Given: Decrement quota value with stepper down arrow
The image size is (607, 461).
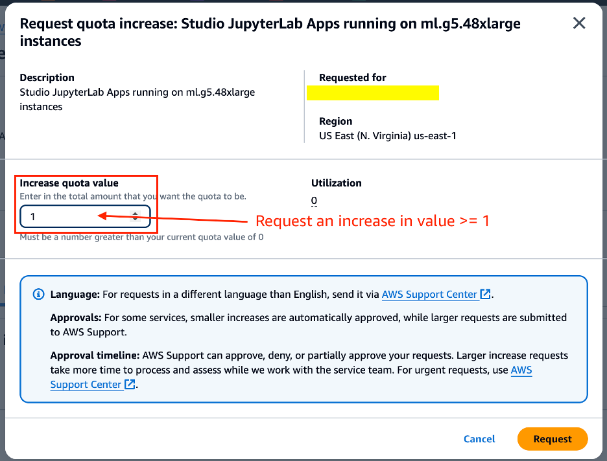Looking at the screenshot, I should 135,219.
